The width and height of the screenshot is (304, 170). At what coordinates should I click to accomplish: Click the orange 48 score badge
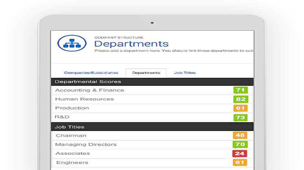(240, 135)
